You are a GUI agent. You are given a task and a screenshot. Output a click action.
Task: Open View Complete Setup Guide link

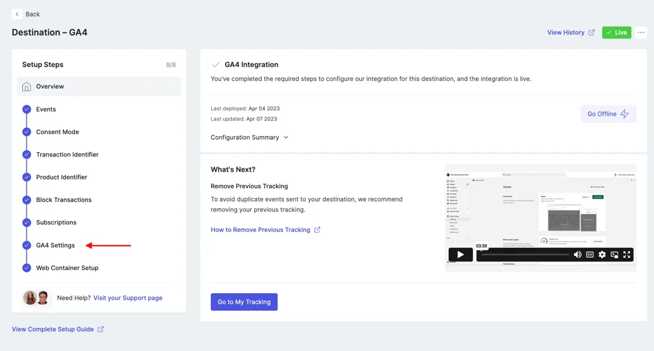(53, 329)
